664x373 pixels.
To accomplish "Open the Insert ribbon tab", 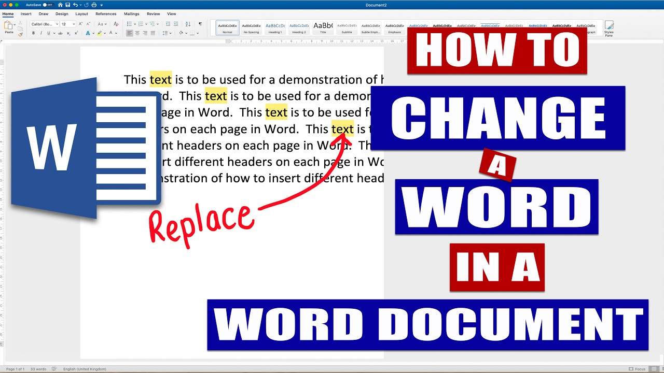I will pyautogui.click(x=26, y=14).
